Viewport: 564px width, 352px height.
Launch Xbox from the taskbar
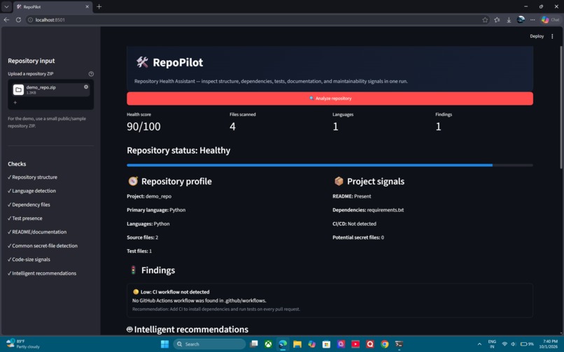(268, 344)
